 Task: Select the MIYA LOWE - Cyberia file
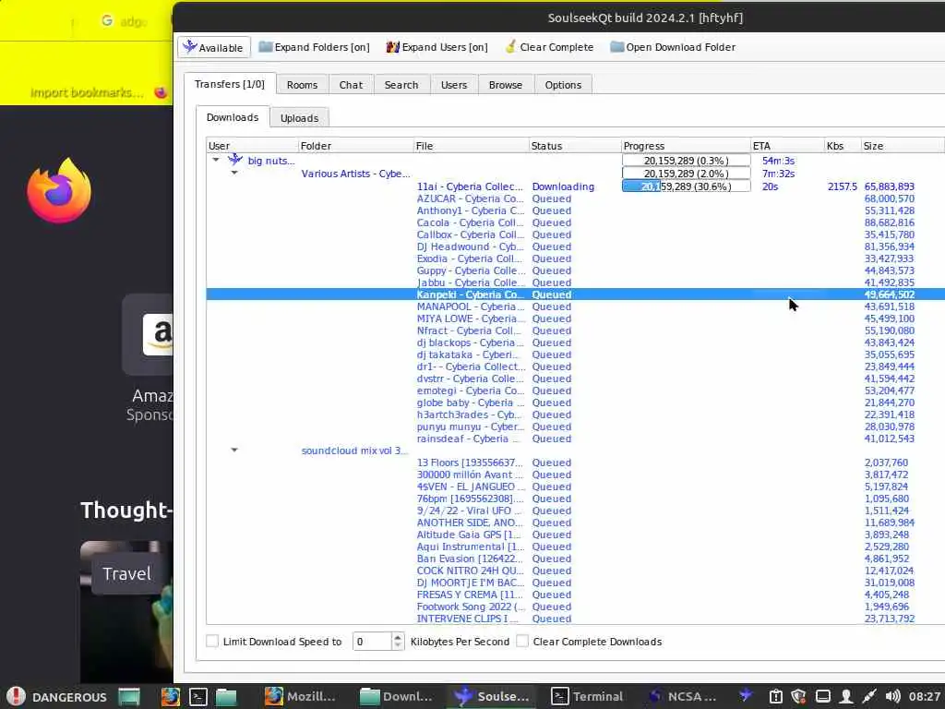(471, 318)
